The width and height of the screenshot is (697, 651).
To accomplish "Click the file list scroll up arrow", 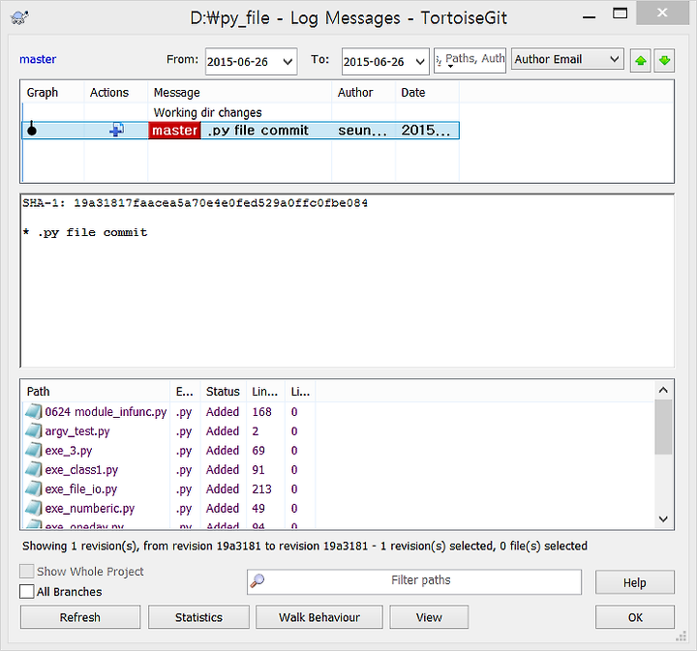I will pos(663,391).
